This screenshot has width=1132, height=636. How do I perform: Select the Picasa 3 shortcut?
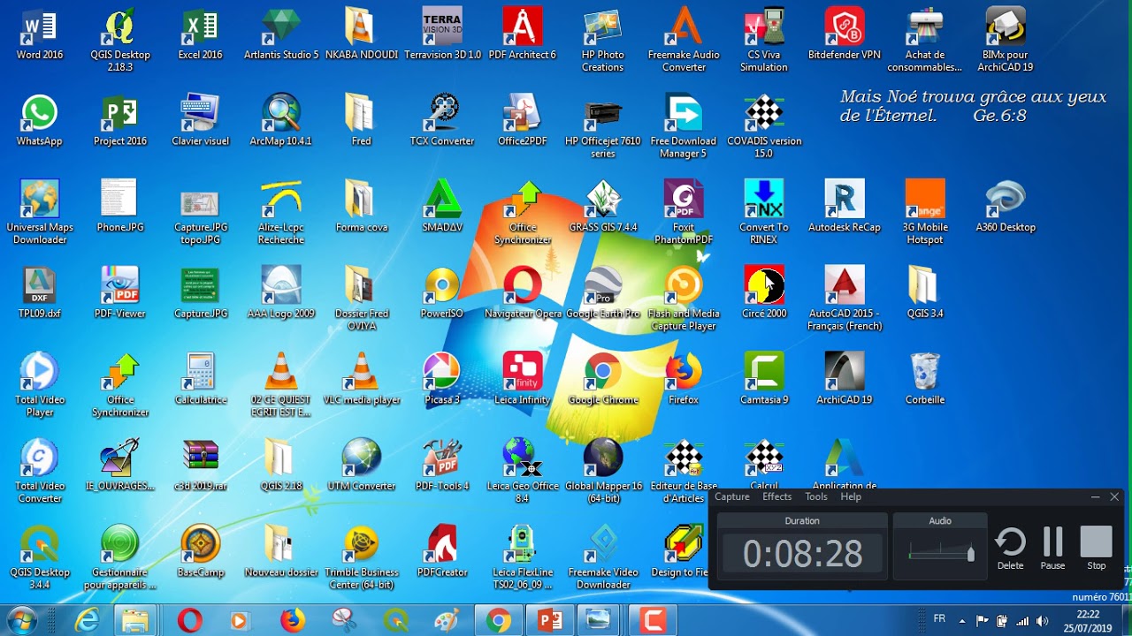point(442,380)
